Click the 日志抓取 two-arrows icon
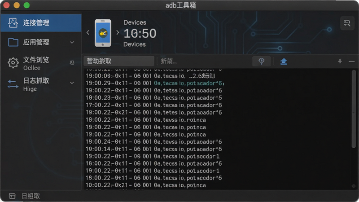Viewport: 359px width, 202px height. pos(13,84)
